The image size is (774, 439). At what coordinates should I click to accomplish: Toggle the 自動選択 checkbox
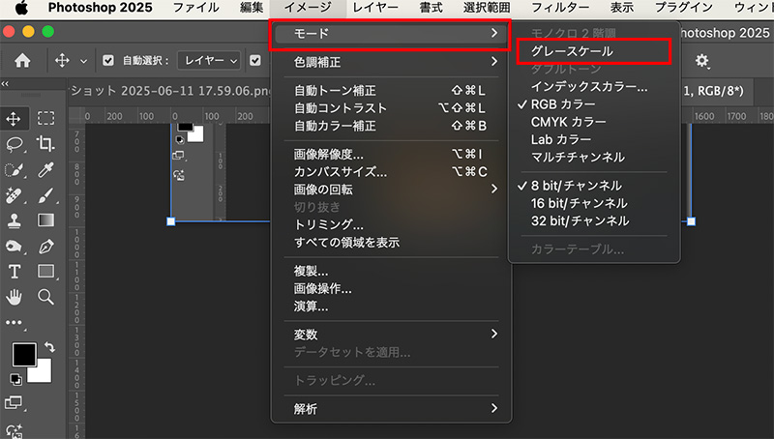click(108, 61)
